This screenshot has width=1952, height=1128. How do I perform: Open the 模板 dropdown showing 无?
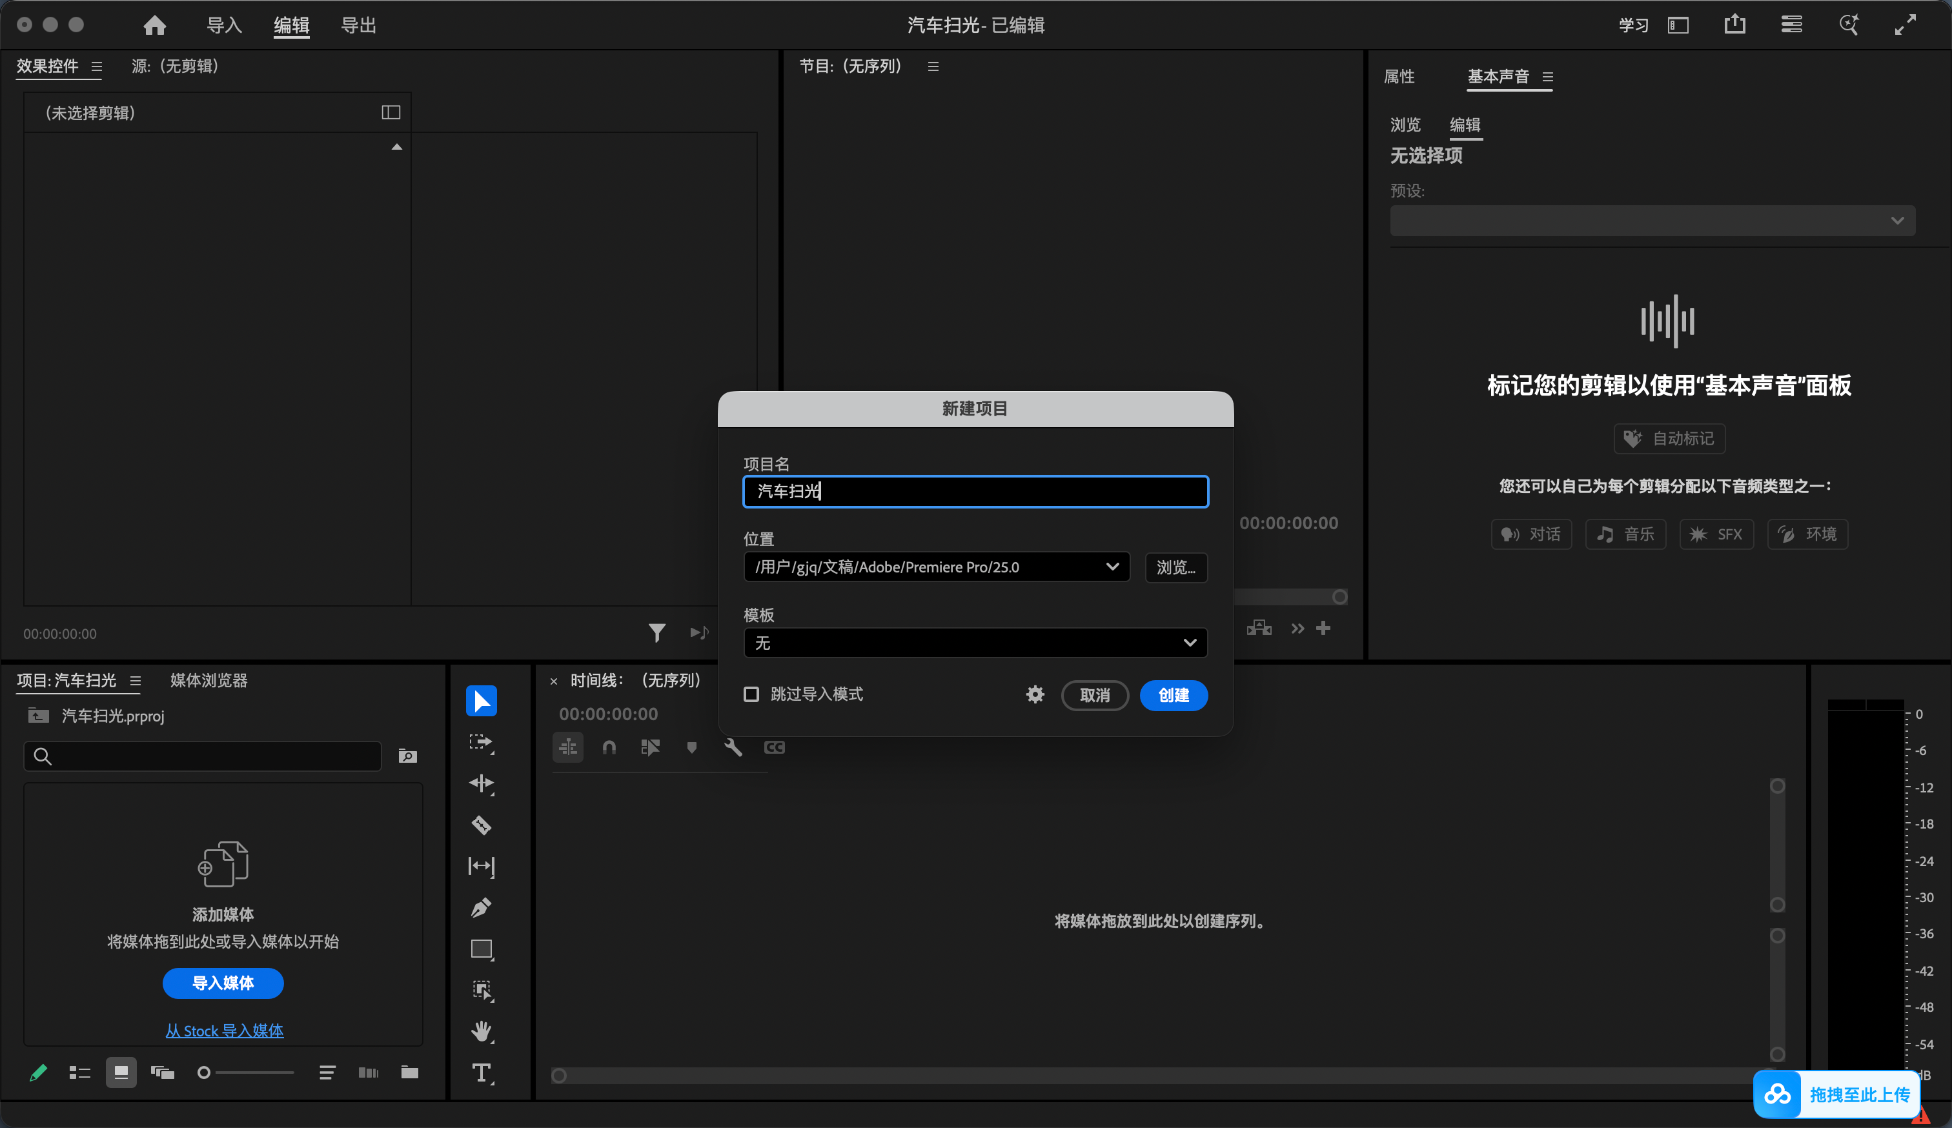click(975, 643)
